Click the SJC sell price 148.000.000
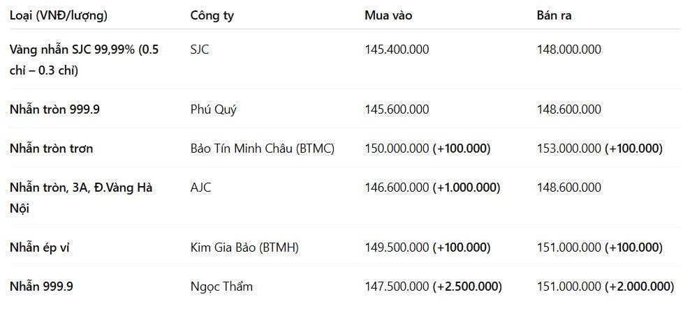The width and height of the screenshot is (683, 313). coord(568,49)
